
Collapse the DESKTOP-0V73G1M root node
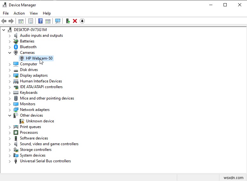(3, 30)
